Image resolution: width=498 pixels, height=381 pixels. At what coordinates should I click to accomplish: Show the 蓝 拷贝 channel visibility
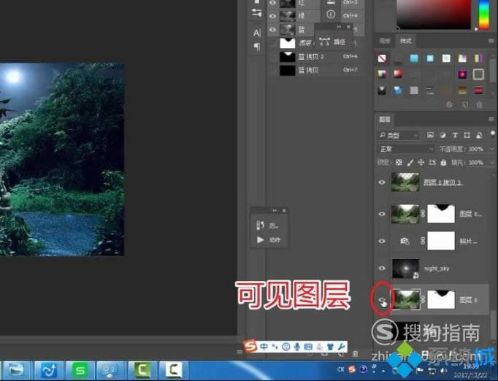pyautogui.click(x=272, y=70)
